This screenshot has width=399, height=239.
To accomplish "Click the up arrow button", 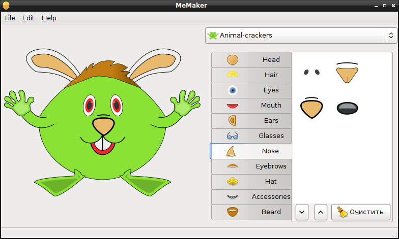I will tap(321, 212).
